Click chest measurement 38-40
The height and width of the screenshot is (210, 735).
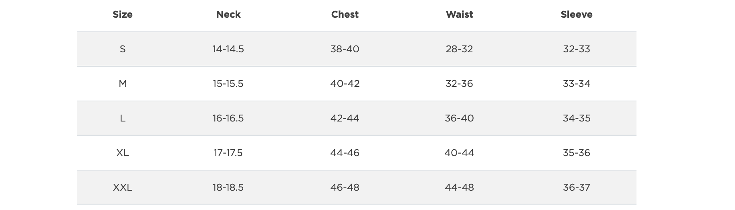pyautogui.click(x=345, y=49)
